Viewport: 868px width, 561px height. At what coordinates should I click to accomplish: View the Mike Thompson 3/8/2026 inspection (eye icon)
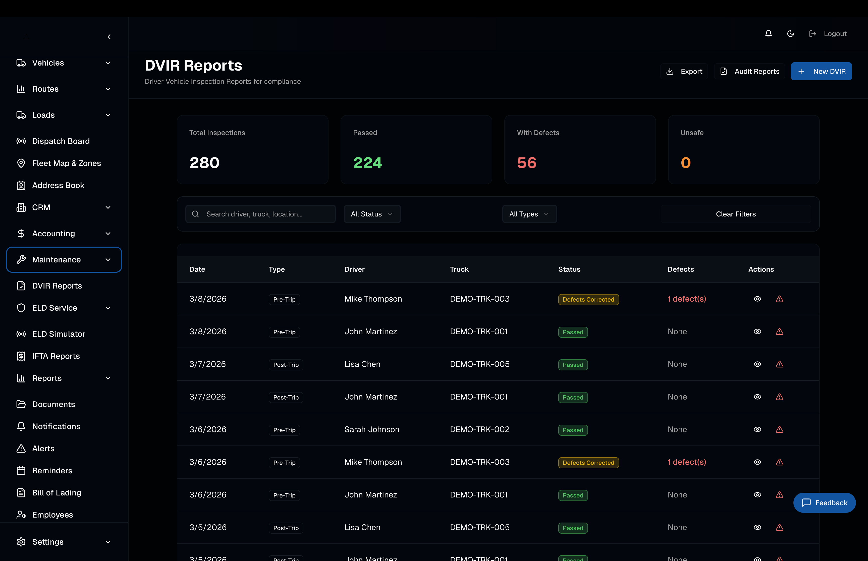757,299
